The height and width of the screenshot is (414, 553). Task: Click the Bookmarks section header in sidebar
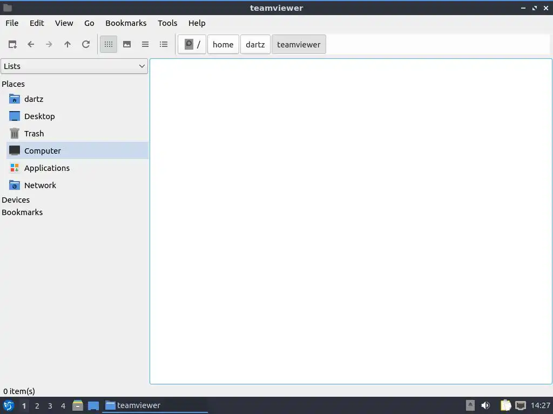coord(22,212)
